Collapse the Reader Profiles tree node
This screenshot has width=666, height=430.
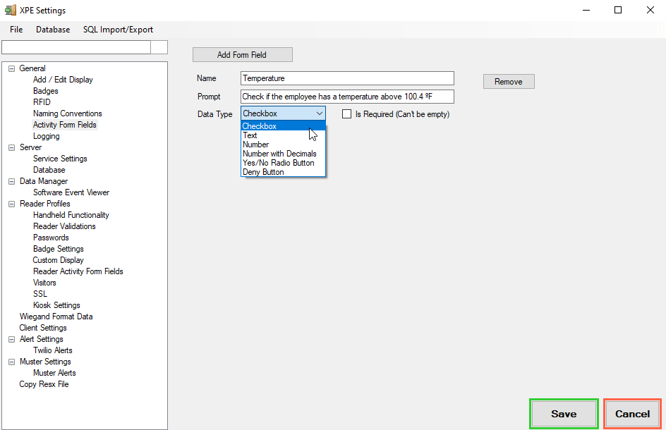click(x=11, y=204)
